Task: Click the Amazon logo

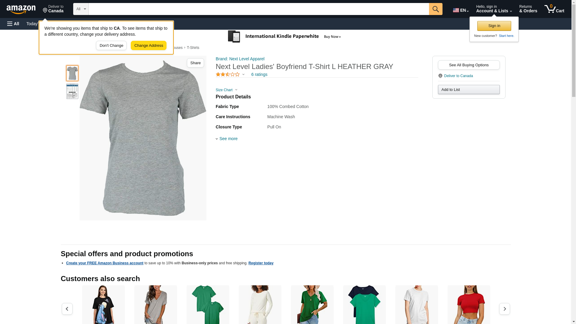Action: tap(21, 9)
